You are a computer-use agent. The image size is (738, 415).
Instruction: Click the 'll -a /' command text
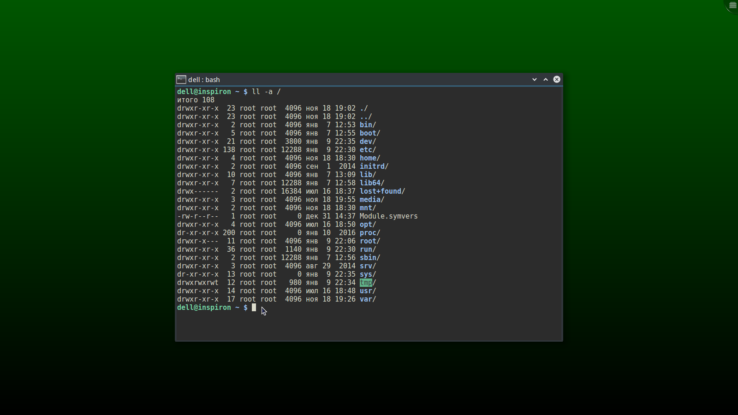(x=266, y=92)
